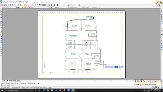The image size is (163, 92).
Task: Switch to the Layout1 tab
Action: (14, 81)
